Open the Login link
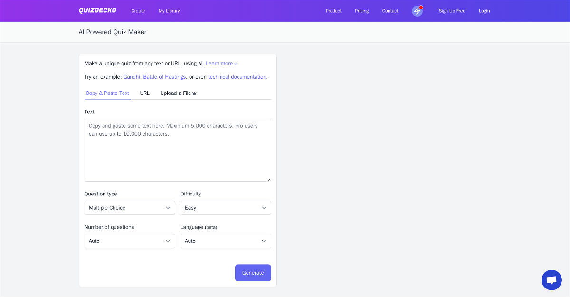570x297 pixels. [484, 11]
